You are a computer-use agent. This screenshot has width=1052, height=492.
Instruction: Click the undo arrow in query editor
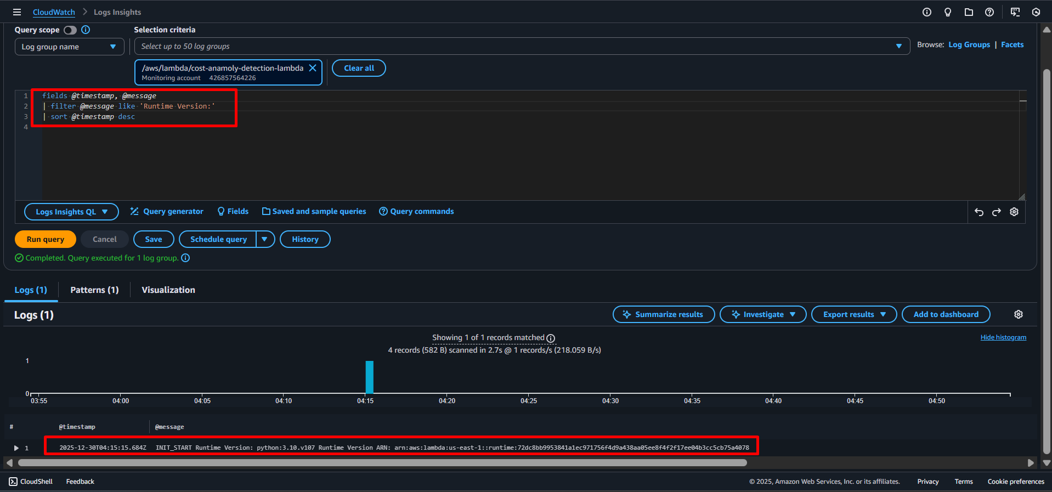click(979, 212)
